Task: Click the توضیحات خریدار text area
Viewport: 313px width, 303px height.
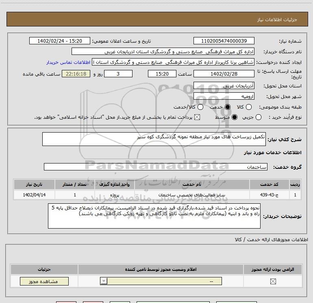Action: coord(154,216)
